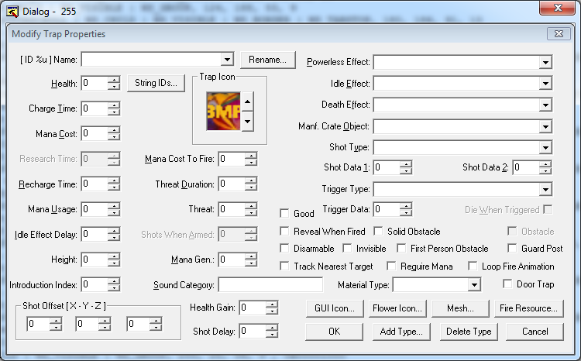Increase Threat Duration with up spinner
The image size is (581, 361).
pos(251,180)
